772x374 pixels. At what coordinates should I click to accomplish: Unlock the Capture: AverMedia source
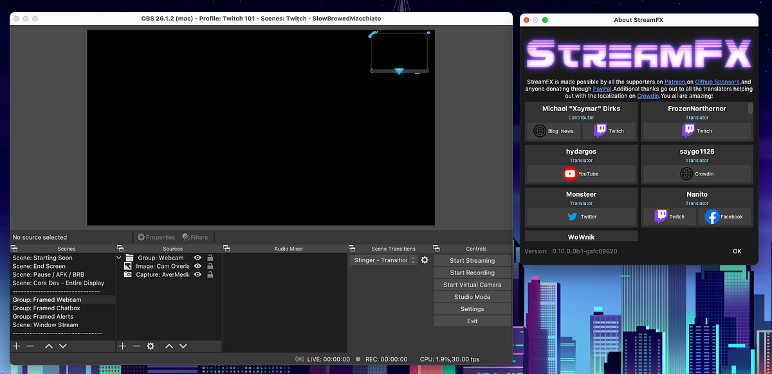pyautogui.click(x=209, y=274)
